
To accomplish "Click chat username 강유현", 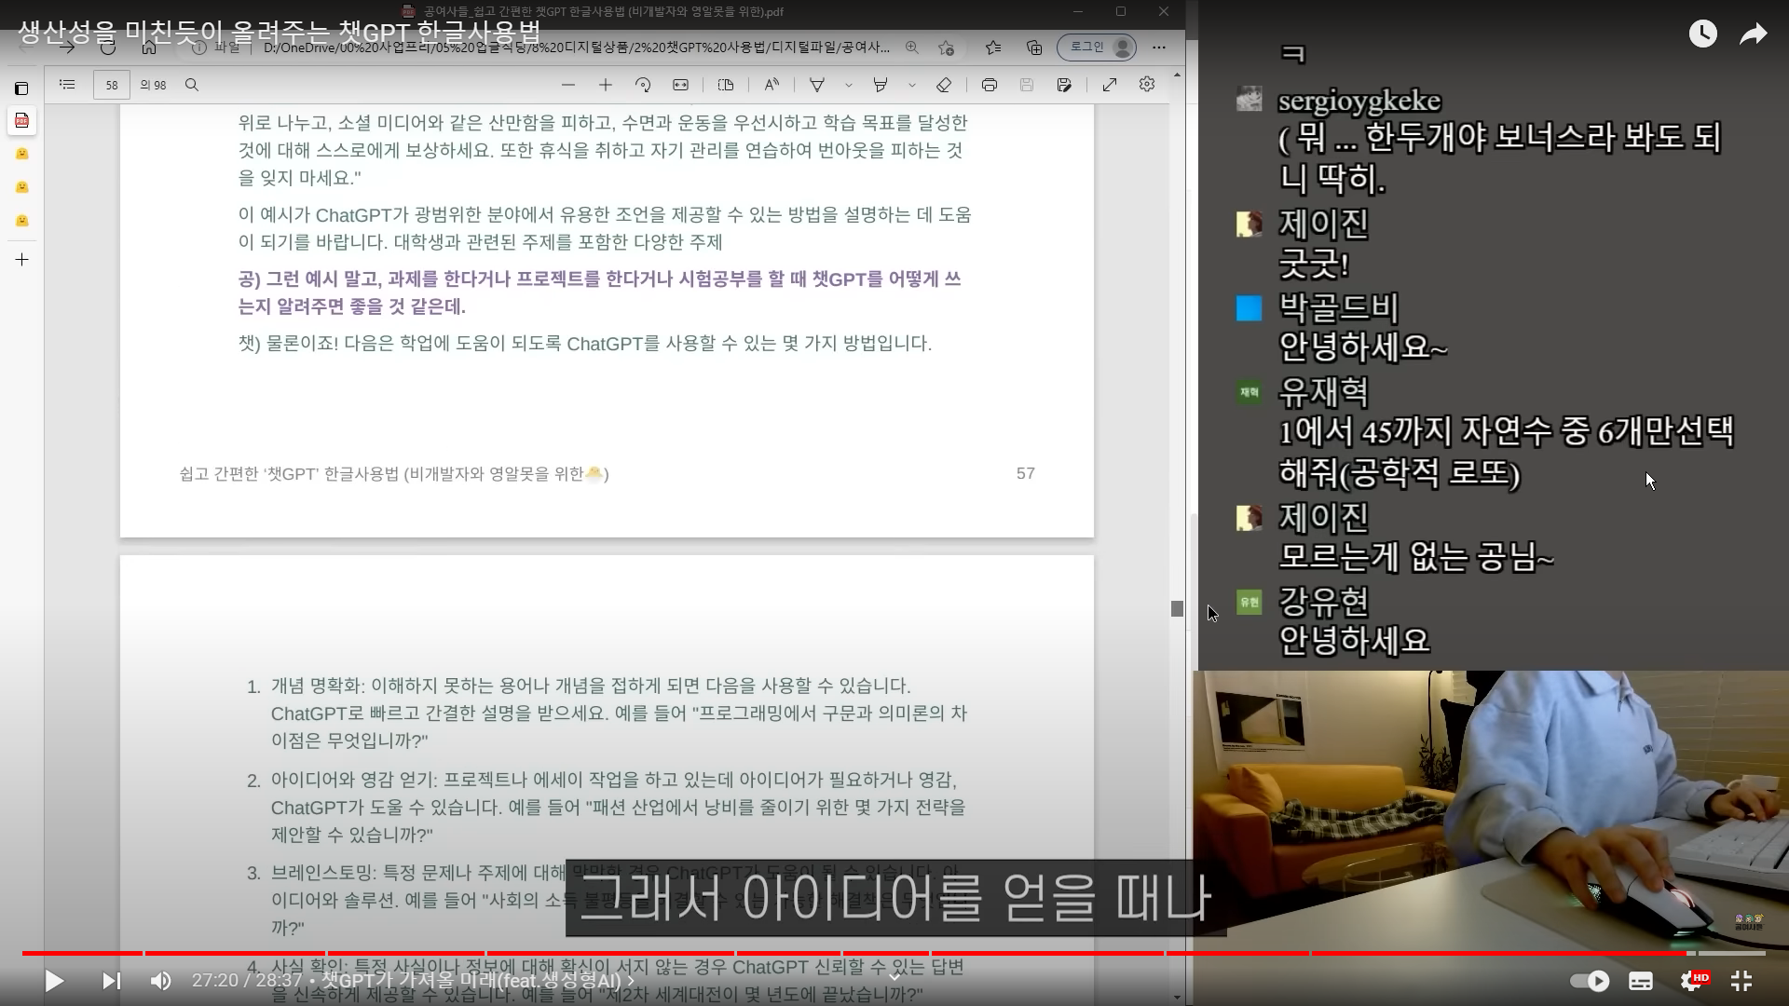I will (x=1323, y=601).
